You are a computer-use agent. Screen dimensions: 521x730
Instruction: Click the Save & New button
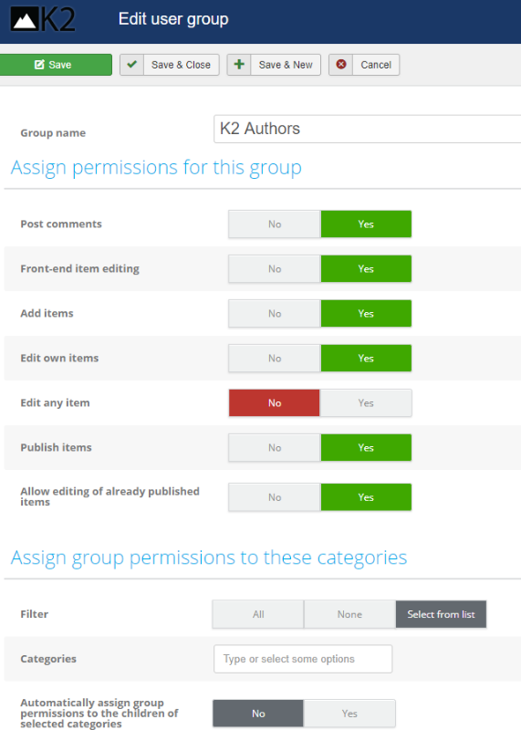pos(274,65)
